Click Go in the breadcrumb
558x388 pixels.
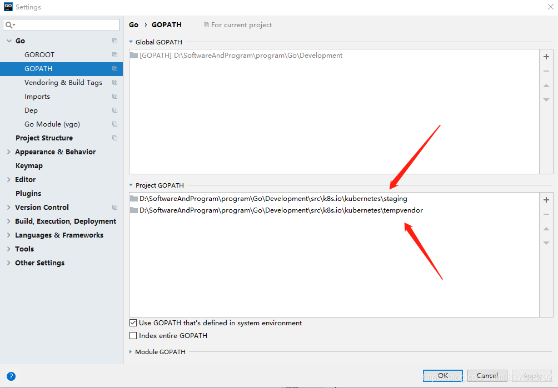click(133, 25)
